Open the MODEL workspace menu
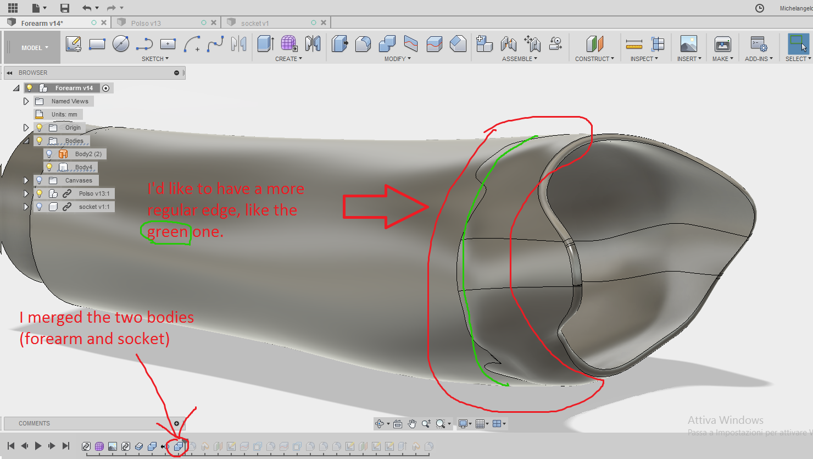The height and width of the screenshot is (459, 813). pyautogui.click(x=31, y=47)
